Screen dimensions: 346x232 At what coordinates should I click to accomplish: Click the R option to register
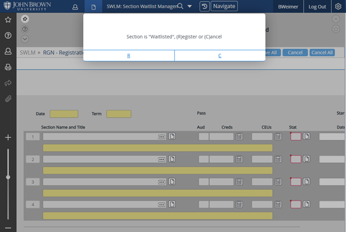[x=129, y=55]
